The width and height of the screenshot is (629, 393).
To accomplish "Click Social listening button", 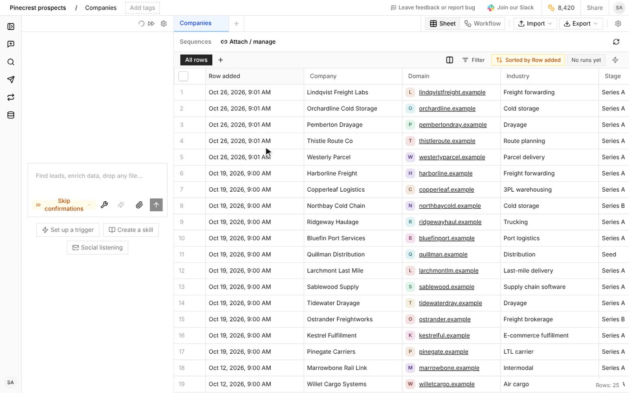I will (97, 248).
